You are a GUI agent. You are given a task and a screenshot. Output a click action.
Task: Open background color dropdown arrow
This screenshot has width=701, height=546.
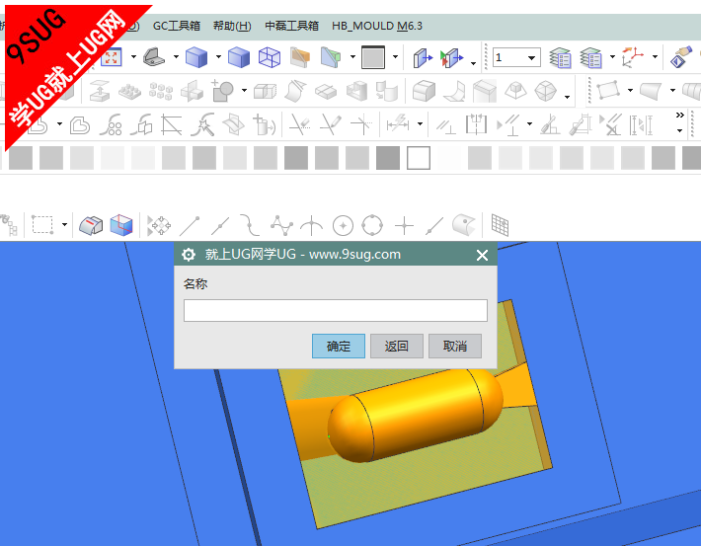coord(395,57)
